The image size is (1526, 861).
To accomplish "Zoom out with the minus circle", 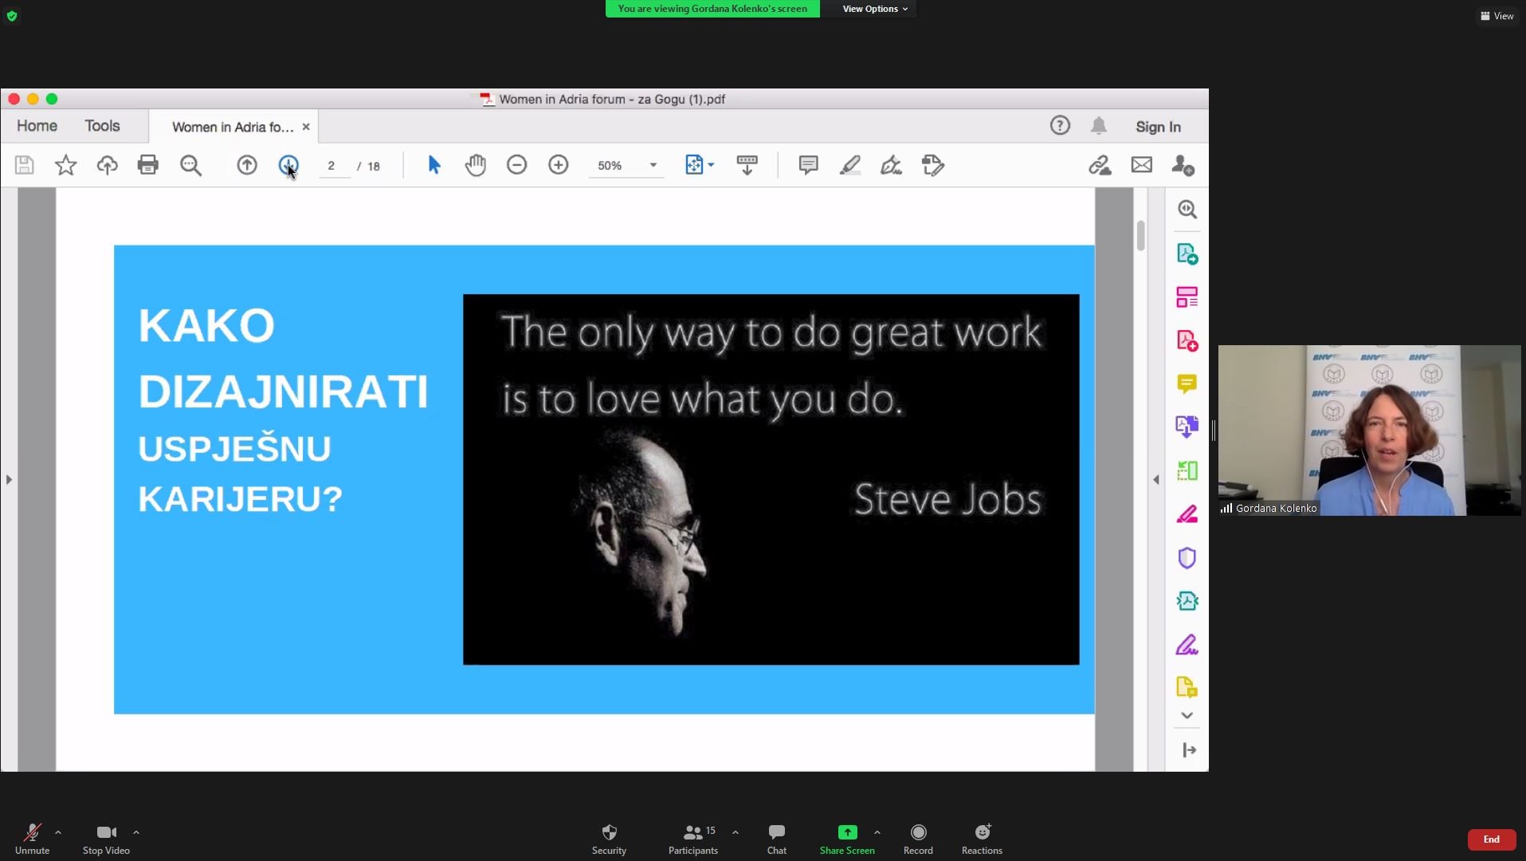I will click(x=517, y=165).
